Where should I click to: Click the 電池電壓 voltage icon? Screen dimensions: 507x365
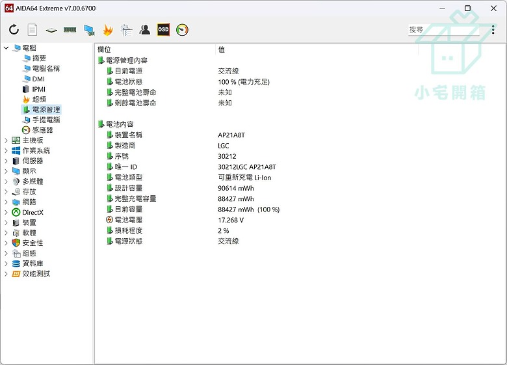[110, 220]
